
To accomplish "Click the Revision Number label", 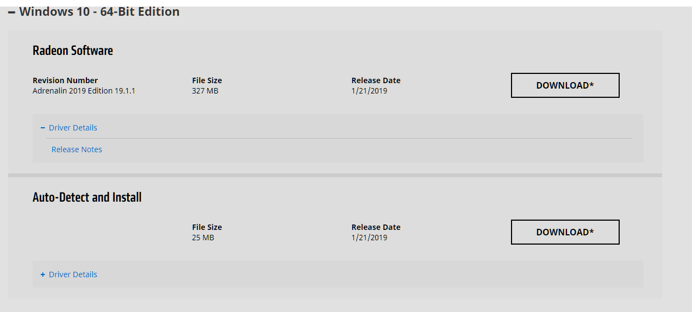I will (x=65, y=80).
